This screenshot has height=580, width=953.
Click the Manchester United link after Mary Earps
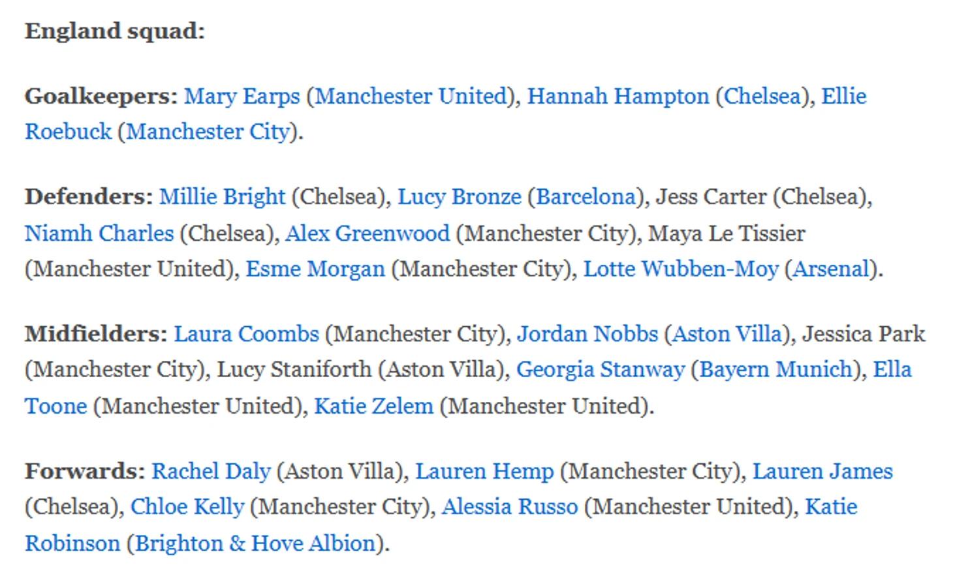411,97
